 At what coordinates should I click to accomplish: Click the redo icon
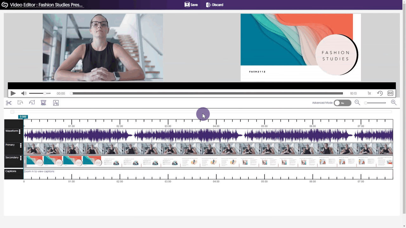(32, 103)
